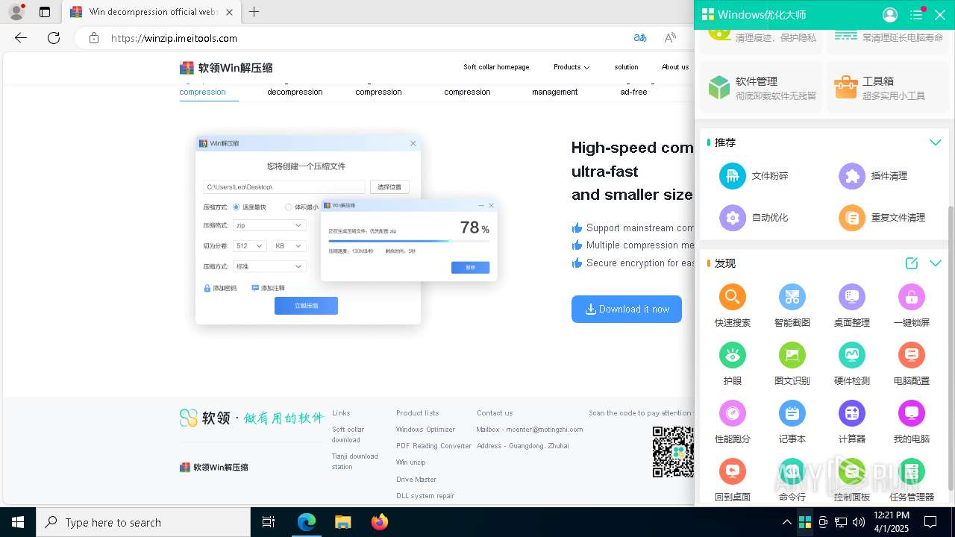Open 软件管理 software management card

pos(761,87)
